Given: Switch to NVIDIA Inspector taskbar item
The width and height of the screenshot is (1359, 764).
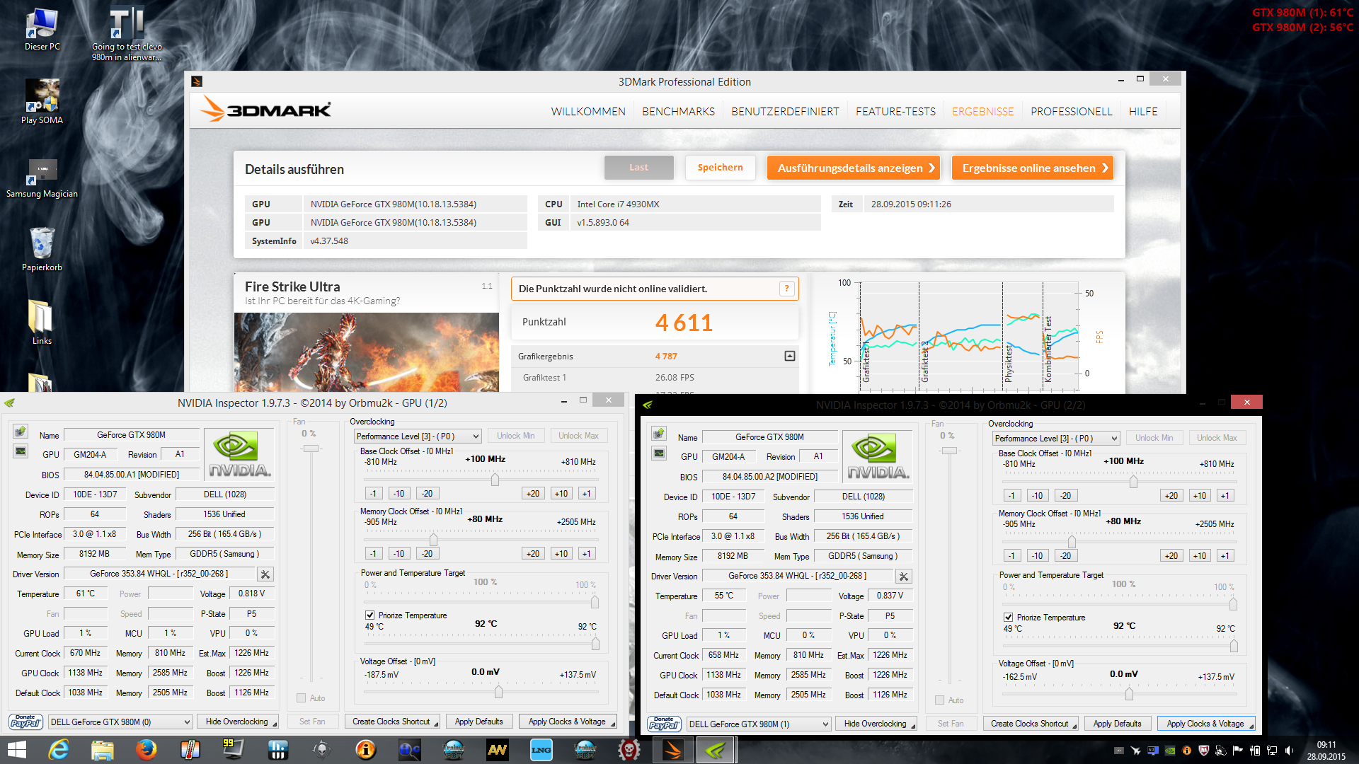Looking at the screenshot, I should pos(716,750).
